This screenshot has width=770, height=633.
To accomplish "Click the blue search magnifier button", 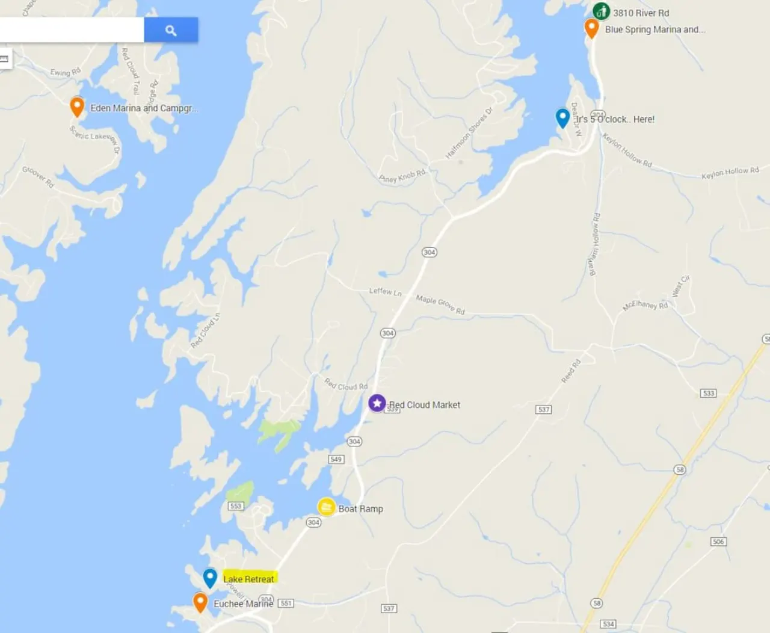I will [x=171, y=30].
